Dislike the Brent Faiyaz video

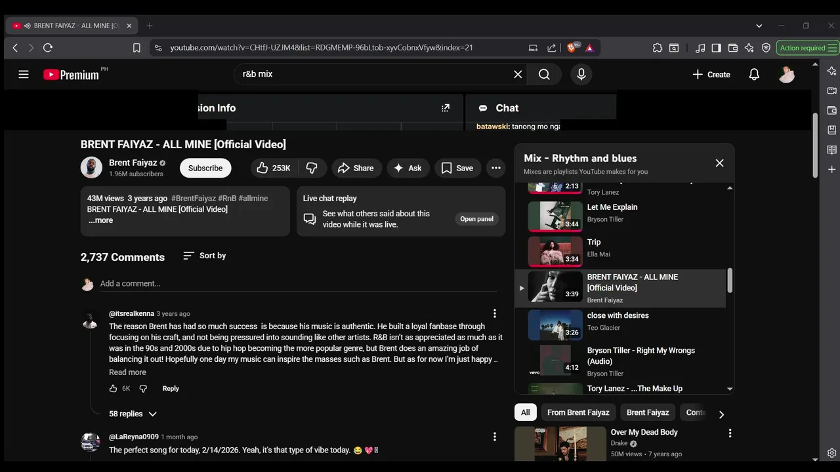312,168
